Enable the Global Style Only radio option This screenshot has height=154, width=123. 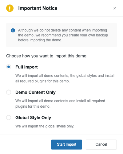coord(9,118)
